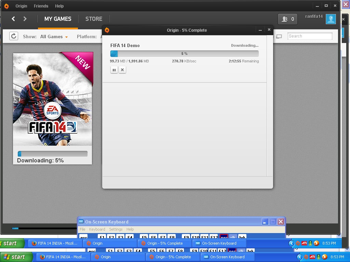The width and height of the screenshot is (350, 262).
Task: Open the Origin menu
Action: 21,6
